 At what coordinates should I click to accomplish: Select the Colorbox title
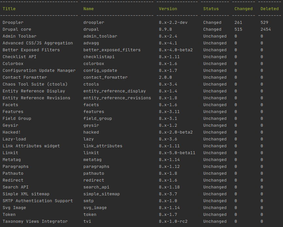(x=13, y=64)
